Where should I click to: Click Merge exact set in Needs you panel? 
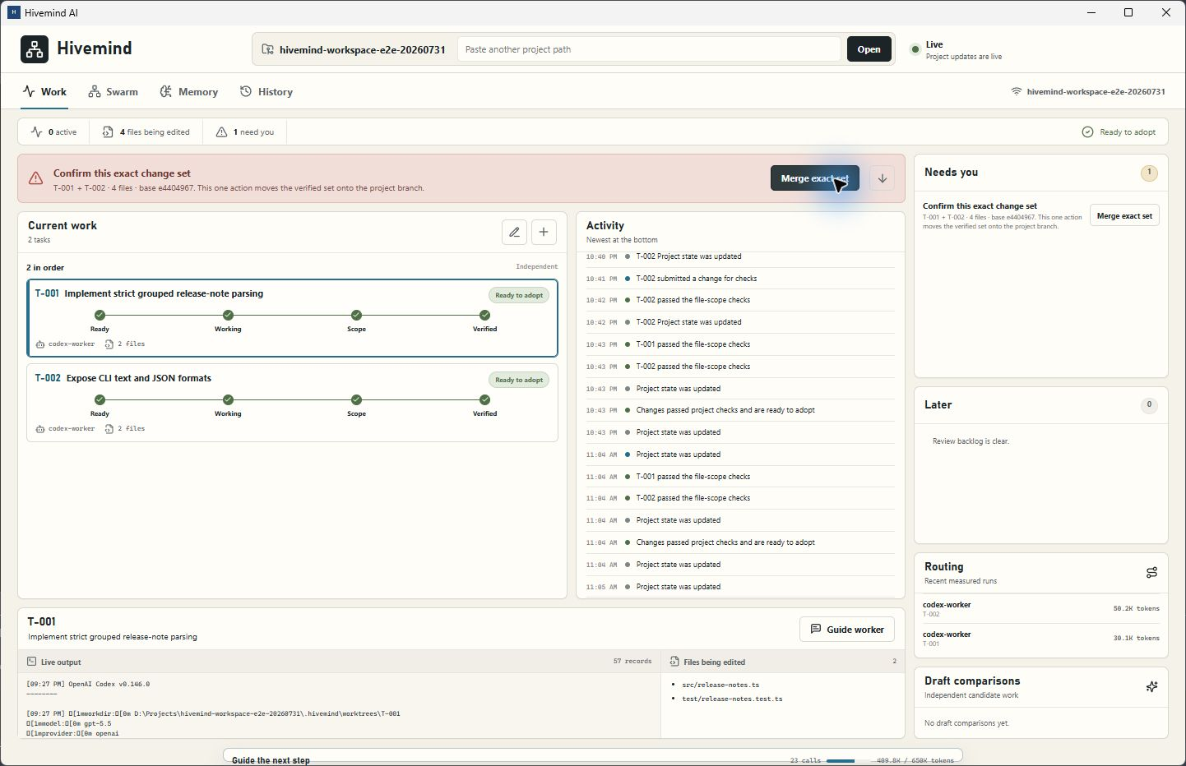pyautogui.click(x=1124, y=215)
